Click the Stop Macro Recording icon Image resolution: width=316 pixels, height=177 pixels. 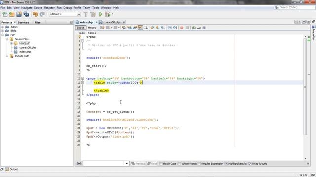[187, 28]
